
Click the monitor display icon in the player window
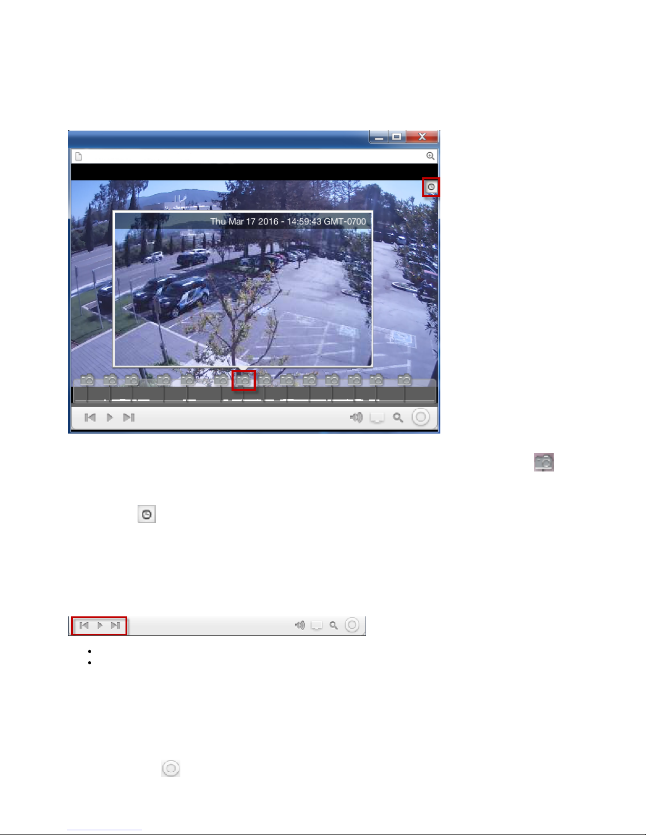(x=377, y=418)
